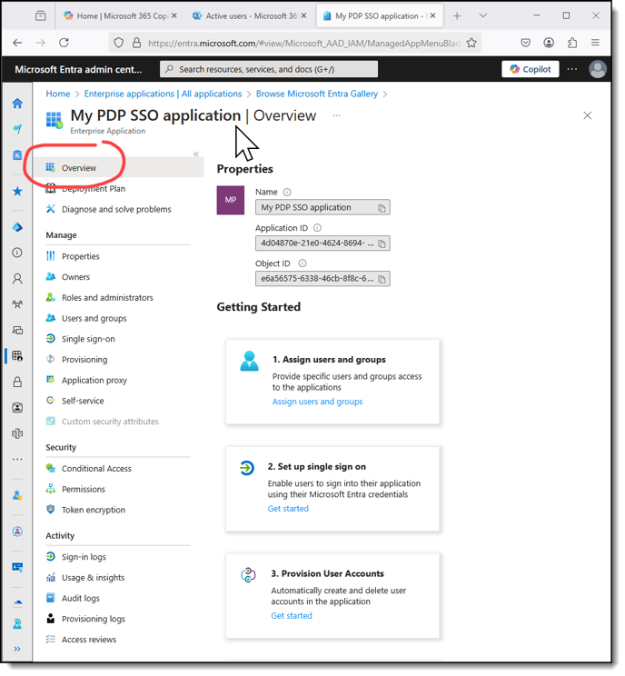The width and height of the screenshot is (625, 676).
Task: Click the Favorites star icon in left rail
Action: tap(17, 192)
